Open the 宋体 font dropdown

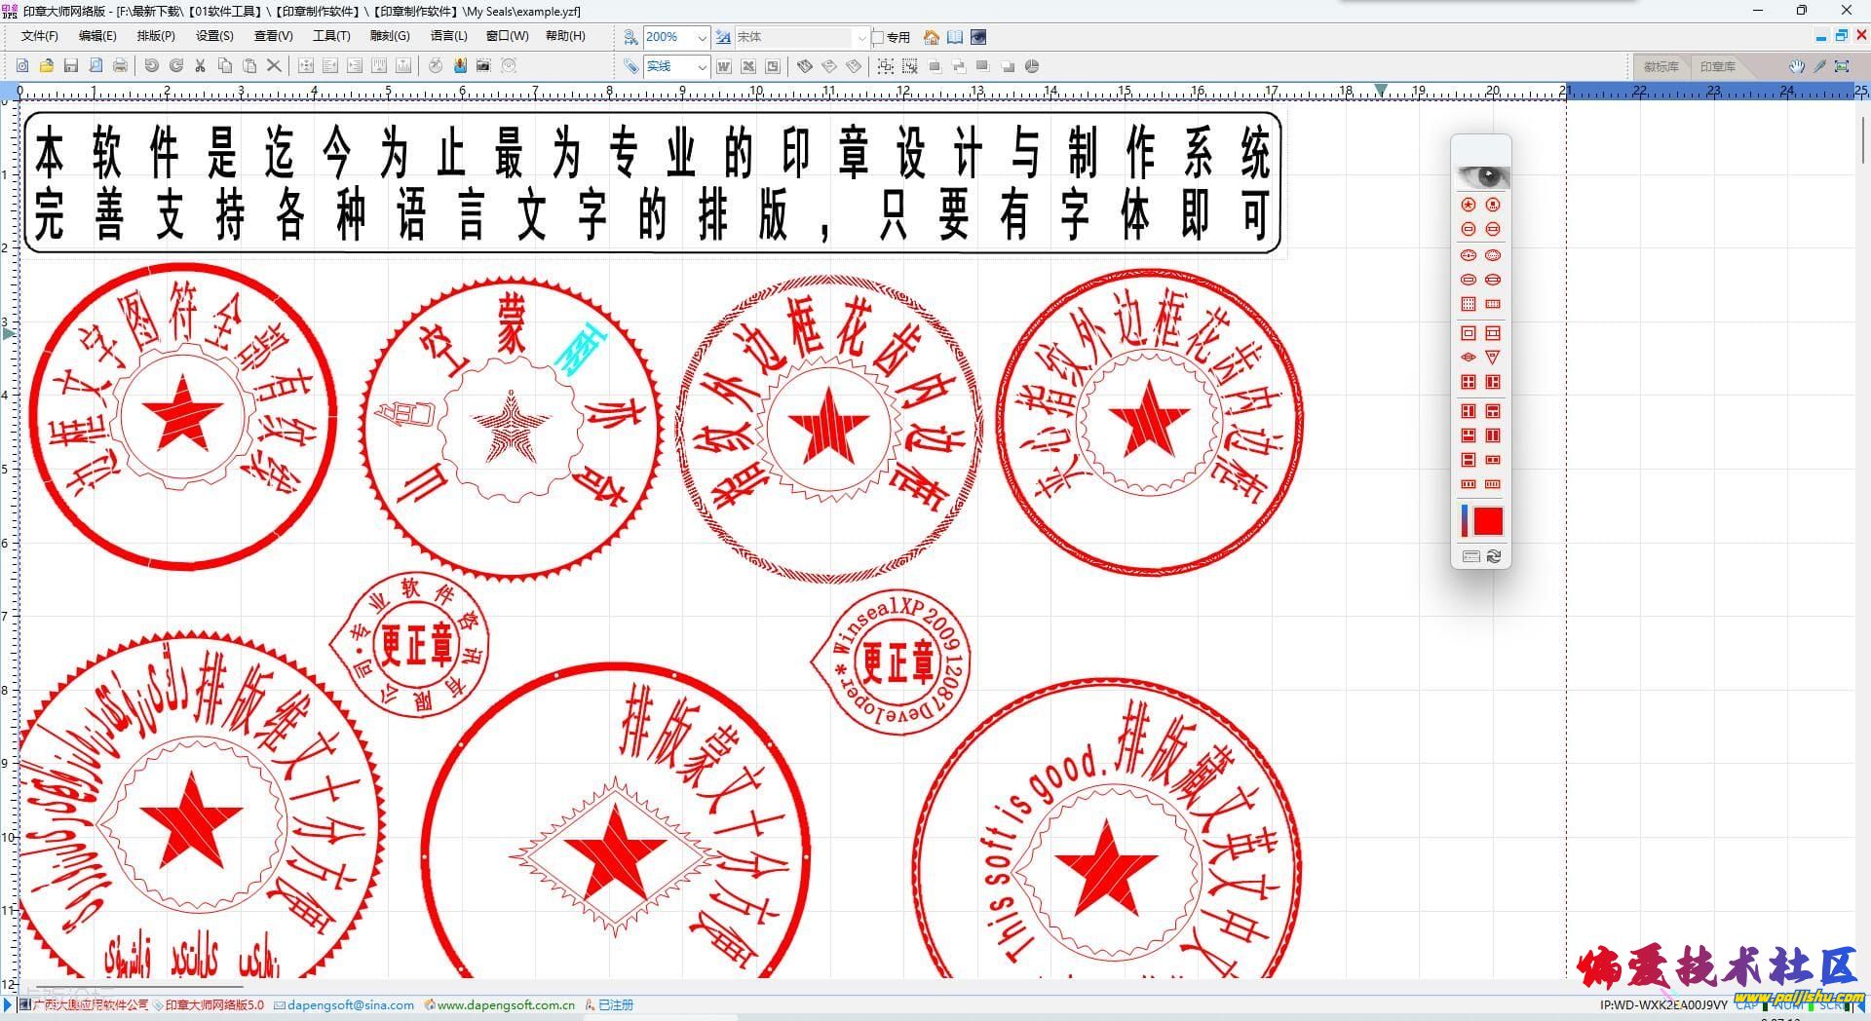coord(860,37)
